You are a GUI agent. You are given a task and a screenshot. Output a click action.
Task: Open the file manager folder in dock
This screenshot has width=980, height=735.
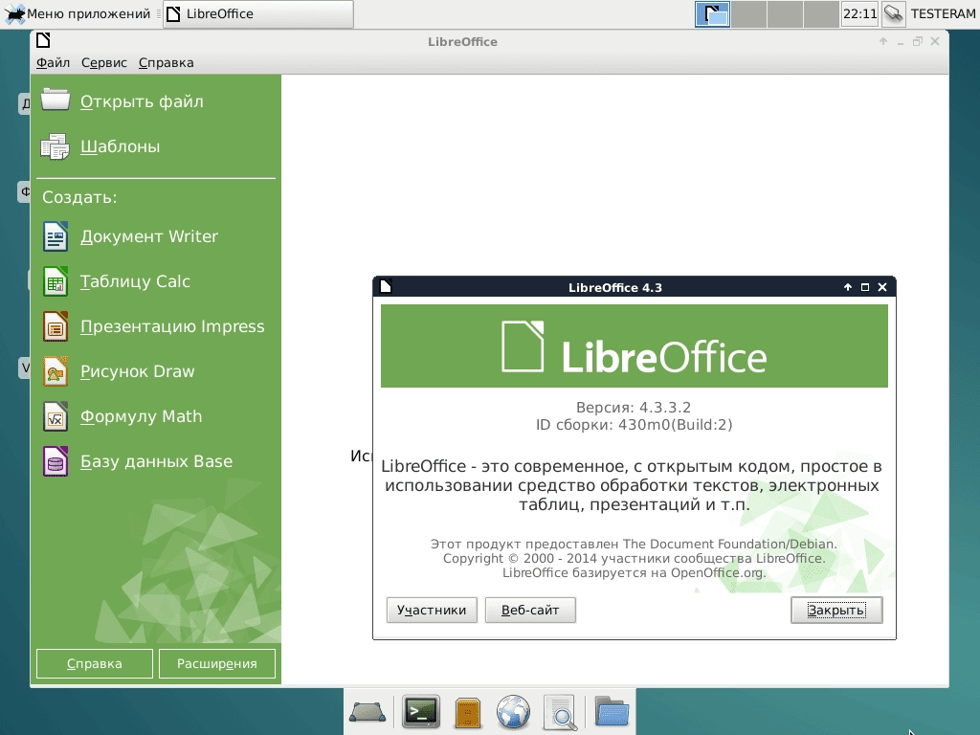tap(612, 712)
